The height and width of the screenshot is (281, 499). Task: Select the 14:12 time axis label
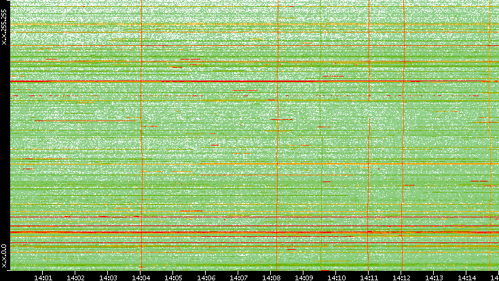point(401,278)
